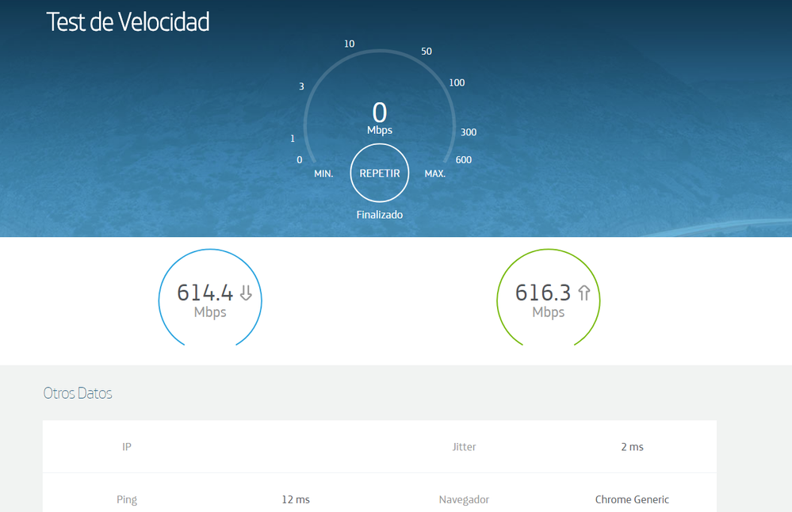792x512 pixels.
Task: Click the Jitter value of 2 ms
Action: pyautogui.click(x=632, y=446)
